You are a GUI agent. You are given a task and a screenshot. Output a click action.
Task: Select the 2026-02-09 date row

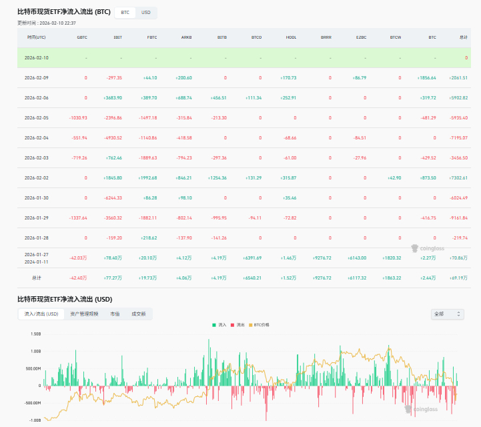coord(36,78)
